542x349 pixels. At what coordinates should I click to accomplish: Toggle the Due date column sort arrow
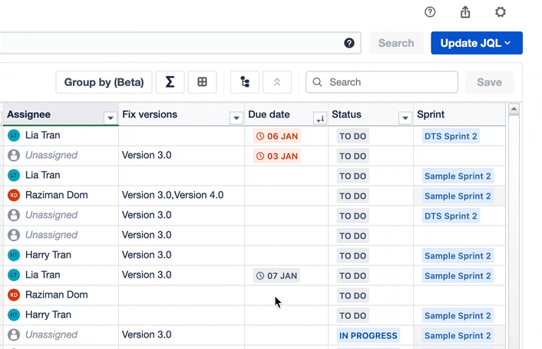coord(319,118)
